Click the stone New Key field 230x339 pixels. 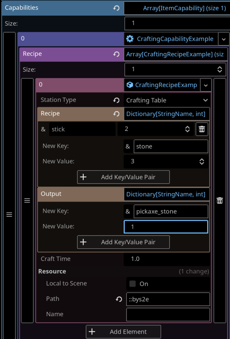tap(171, 146)
